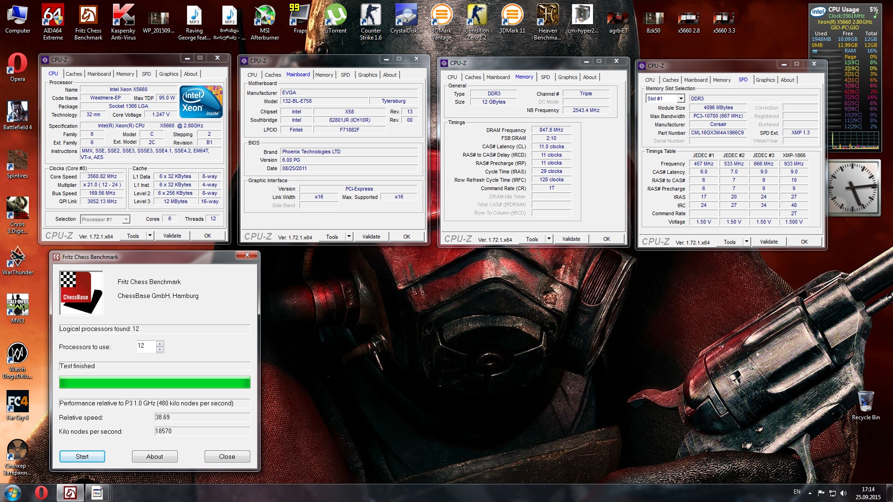Switch to the Caches tab in first CPU-Z
Screen dimensions: 893x502
tap(73, 74)
